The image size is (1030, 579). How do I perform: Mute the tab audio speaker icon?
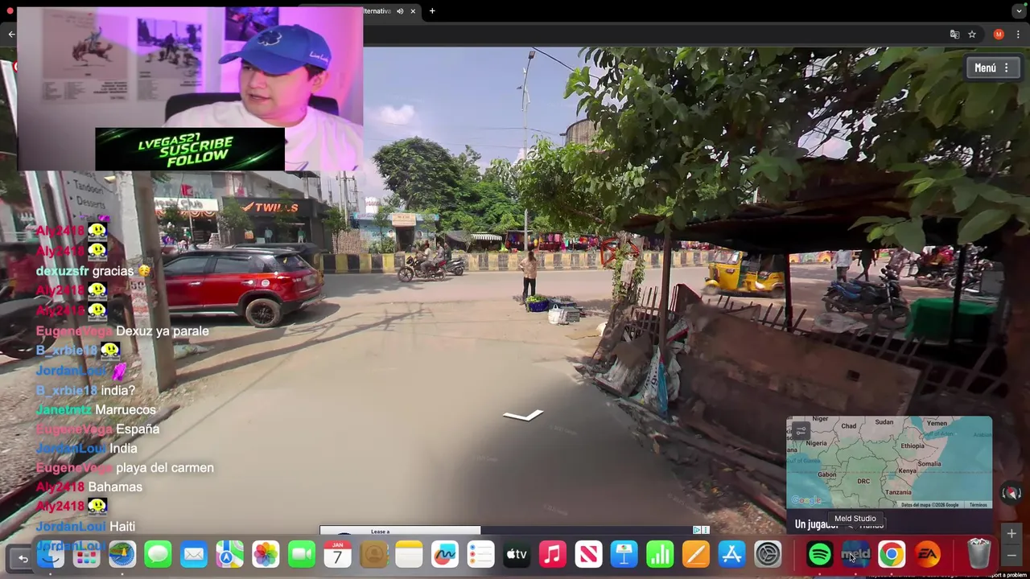click(x=400, y=11)
